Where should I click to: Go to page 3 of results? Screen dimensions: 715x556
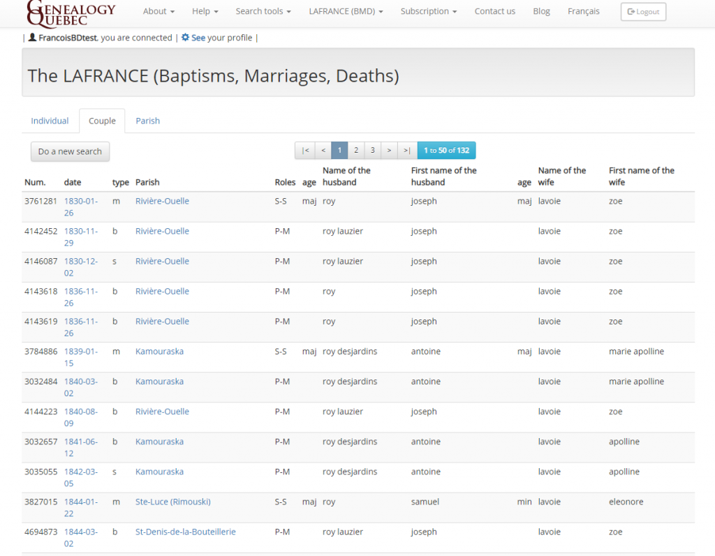tap(373, 151)
